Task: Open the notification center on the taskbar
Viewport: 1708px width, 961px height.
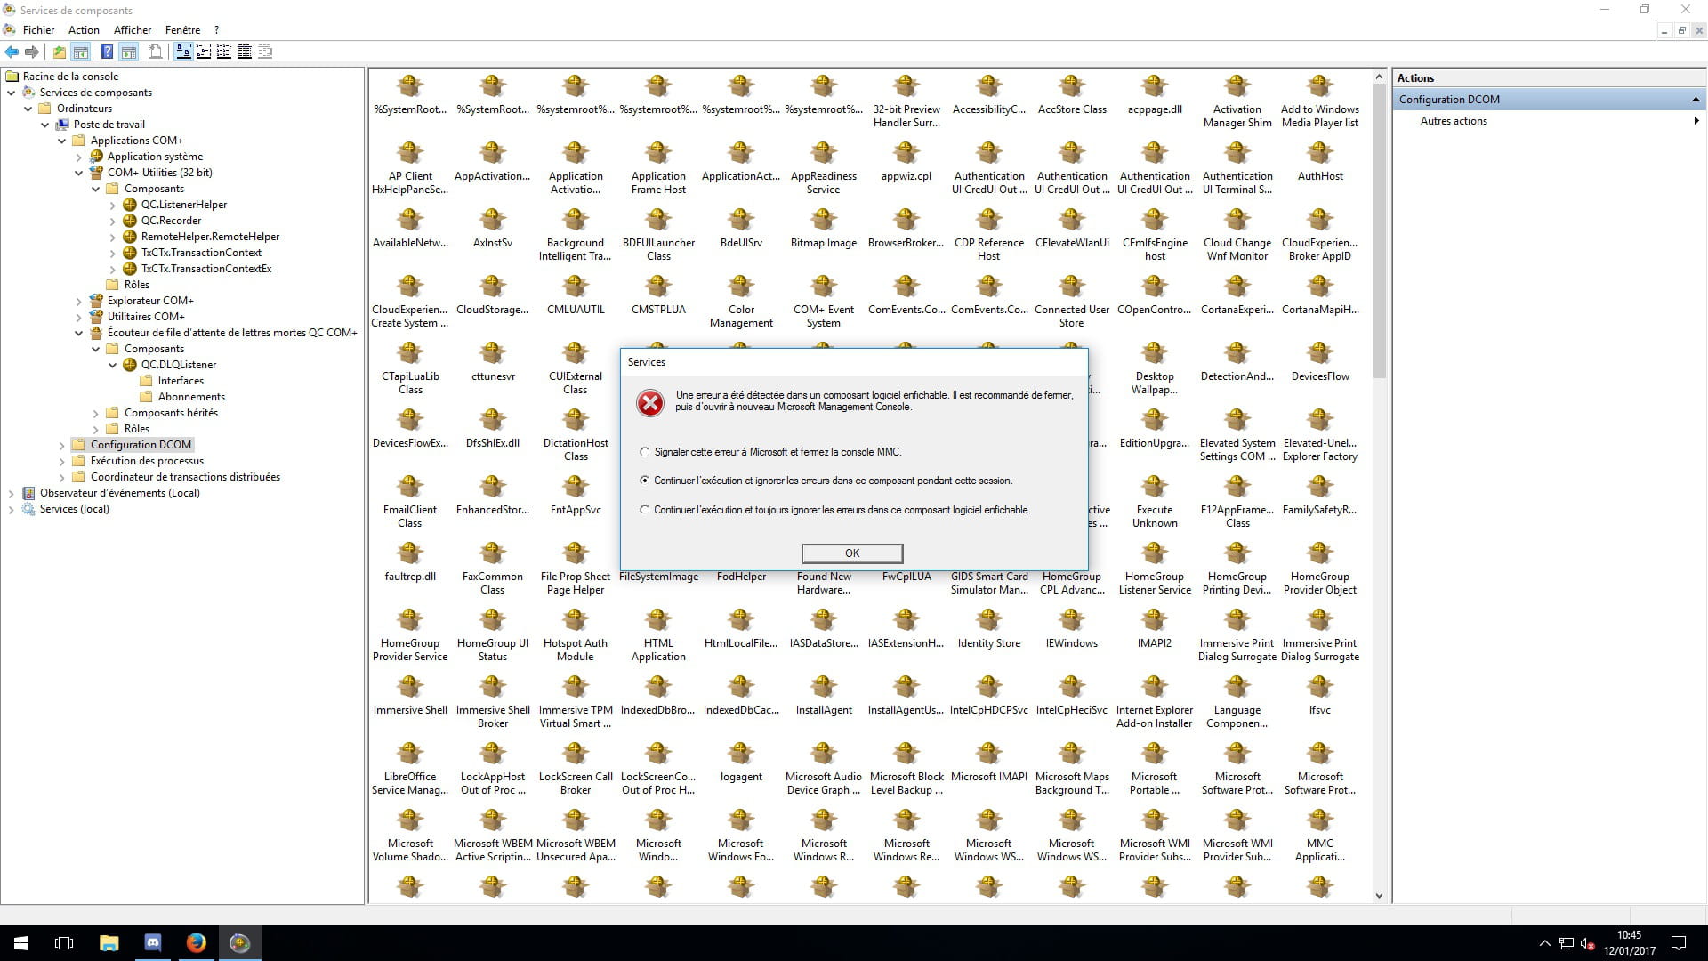Action: 1679,943
